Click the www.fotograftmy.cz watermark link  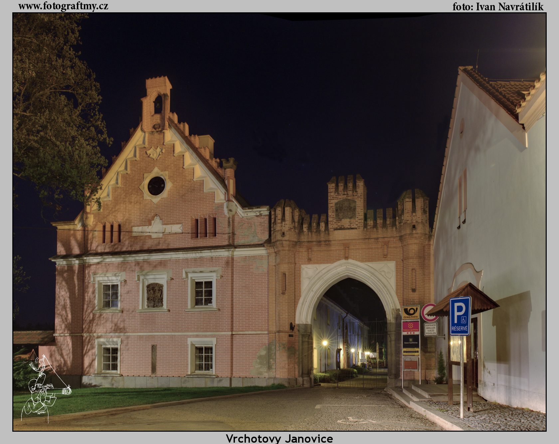coord(63,6)
